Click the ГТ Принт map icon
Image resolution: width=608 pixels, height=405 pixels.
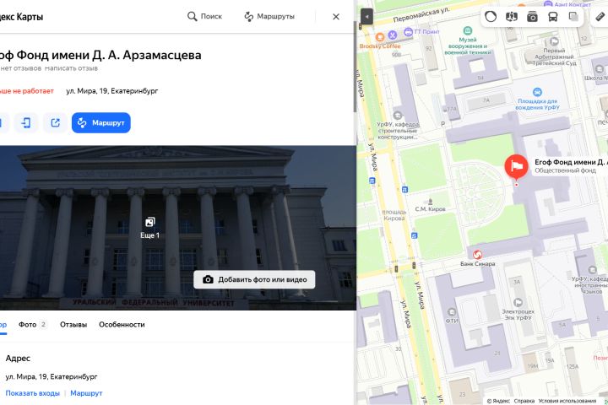point(408,32)
